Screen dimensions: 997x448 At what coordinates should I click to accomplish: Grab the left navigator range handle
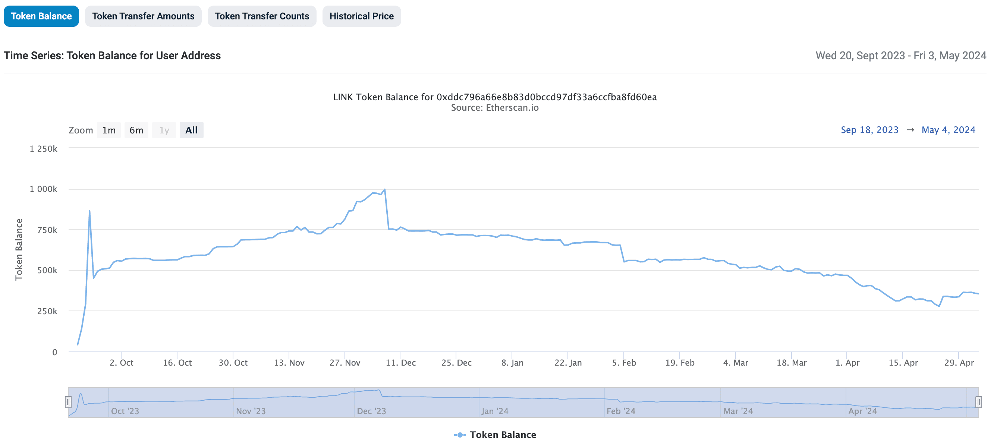click(x=68, y=403)
